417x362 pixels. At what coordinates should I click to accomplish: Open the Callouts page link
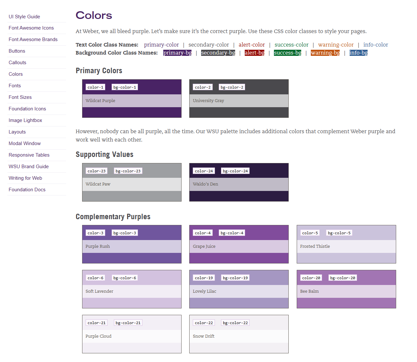(x=17, y=63)
